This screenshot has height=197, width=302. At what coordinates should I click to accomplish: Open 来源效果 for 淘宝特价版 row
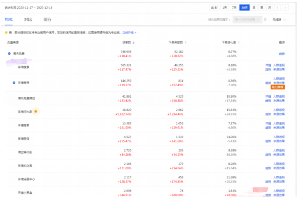[x=279, y=155]
